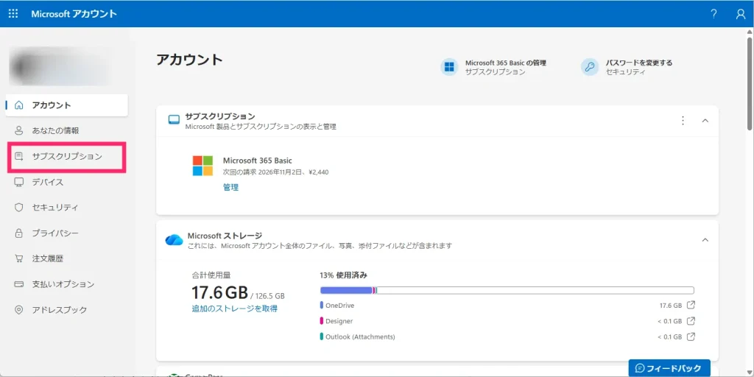Image resolution: width=754 pixels, height=377 pixels.
Task: Open Outlook (Attachments) external link icon
Action: coord(691,337)
